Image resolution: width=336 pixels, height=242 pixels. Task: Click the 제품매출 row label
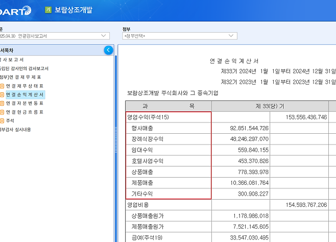click(142, 183)
